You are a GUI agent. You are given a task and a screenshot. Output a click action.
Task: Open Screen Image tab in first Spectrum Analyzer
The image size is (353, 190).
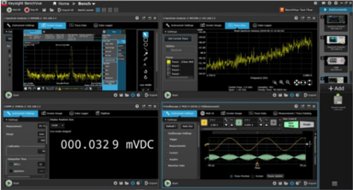pyautogui.click(x=52, y=25)
